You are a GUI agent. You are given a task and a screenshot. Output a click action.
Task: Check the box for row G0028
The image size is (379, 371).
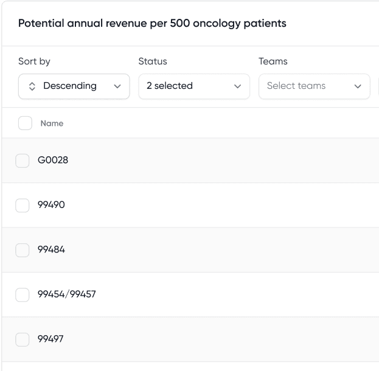23,161
